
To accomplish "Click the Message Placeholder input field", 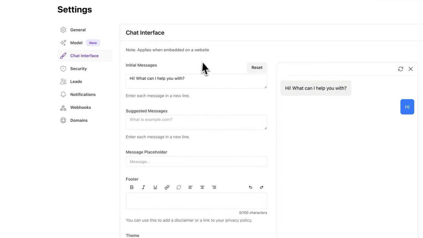I will pyautogui.click(x=196, y=162).
